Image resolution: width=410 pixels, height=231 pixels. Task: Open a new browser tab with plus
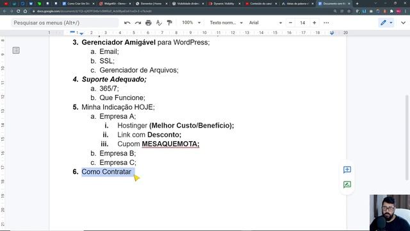click(357, 4)
